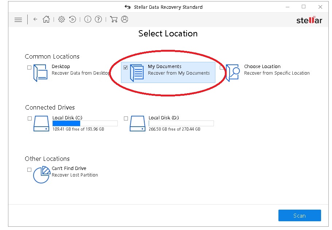Select 'Recover from My Documents' text

(179, 73)
